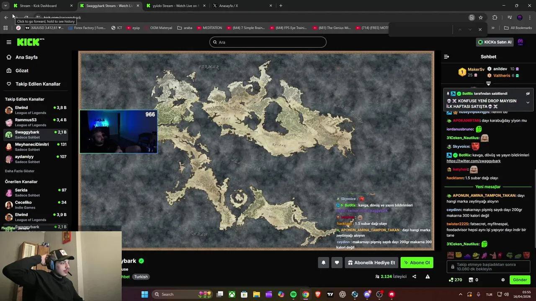Open Takip Edilen Kanallar from the sidebar menu

[38, 84]
